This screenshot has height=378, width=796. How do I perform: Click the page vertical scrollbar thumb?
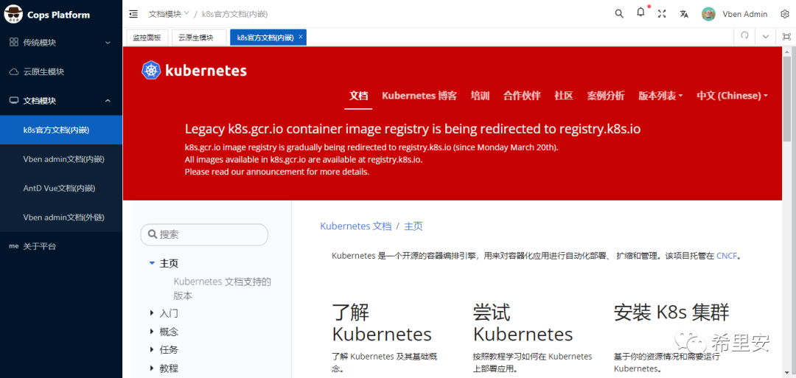coord(787,99)
